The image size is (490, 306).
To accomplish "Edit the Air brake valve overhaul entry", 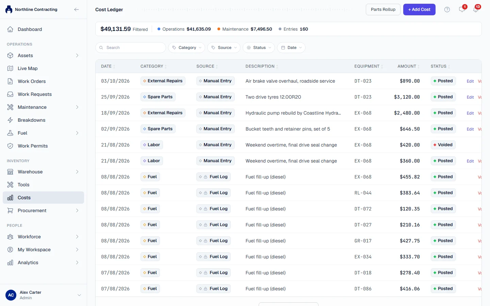I will pos(470,81).
